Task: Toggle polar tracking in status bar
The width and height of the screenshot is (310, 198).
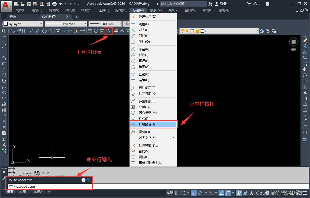Action: coord(201,193)
